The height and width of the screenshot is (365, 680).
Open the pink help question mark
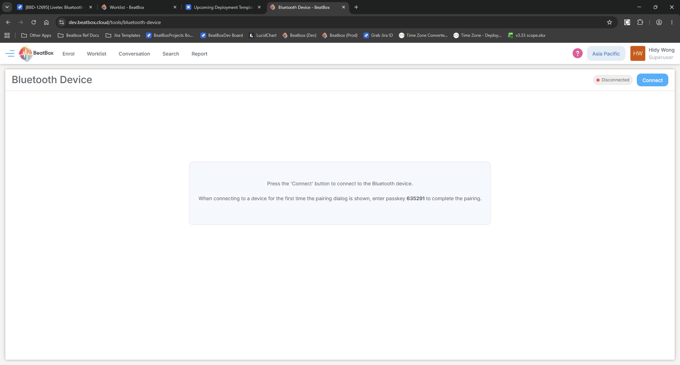pos(577,53)
